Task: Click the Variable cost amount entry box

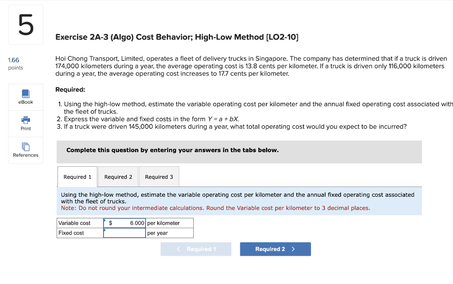Action: point(124,223)
